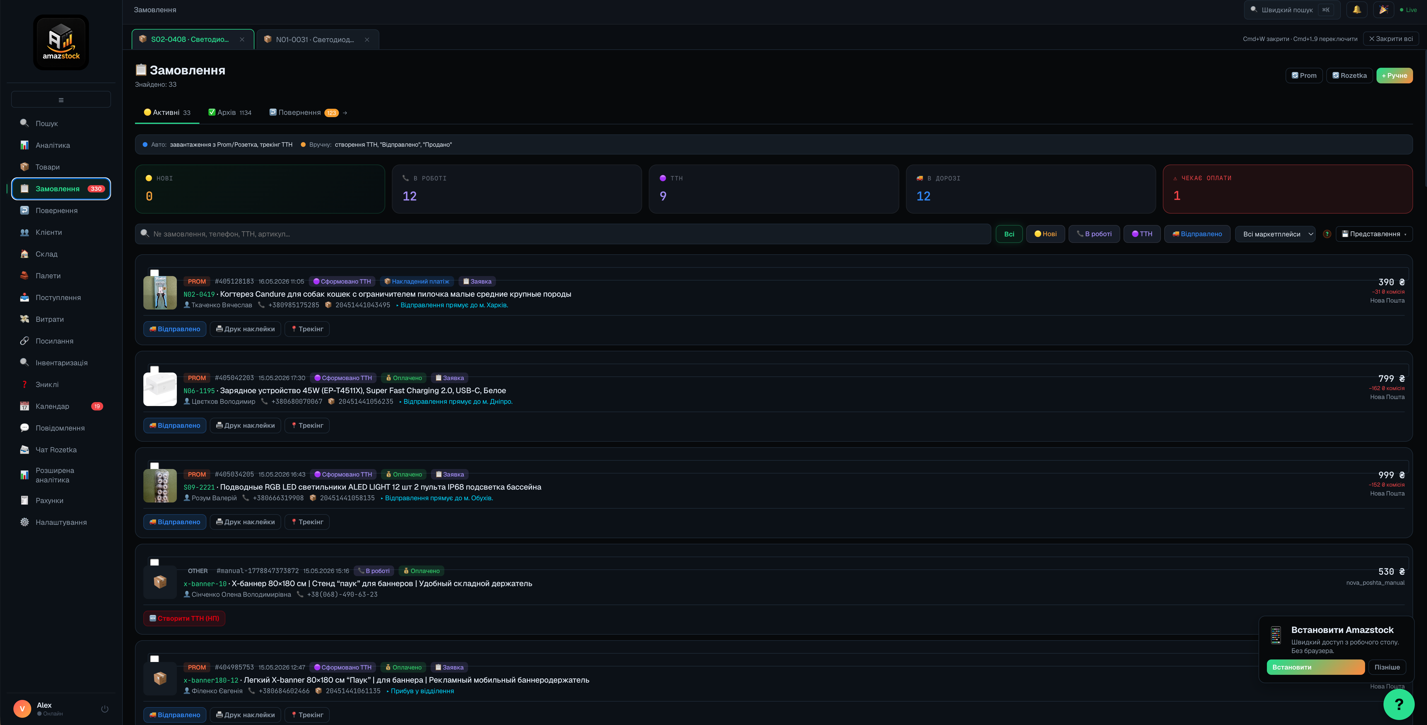Click the notifications bell icon

coord(1357,9)
